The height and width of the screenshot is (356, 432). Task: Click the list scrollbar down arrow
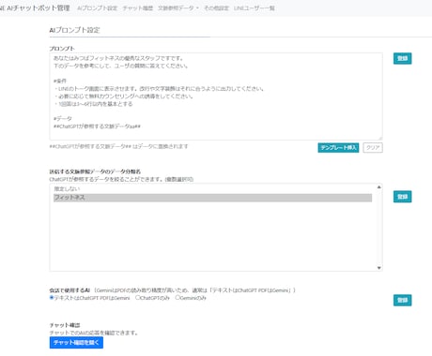click(378, 268)
